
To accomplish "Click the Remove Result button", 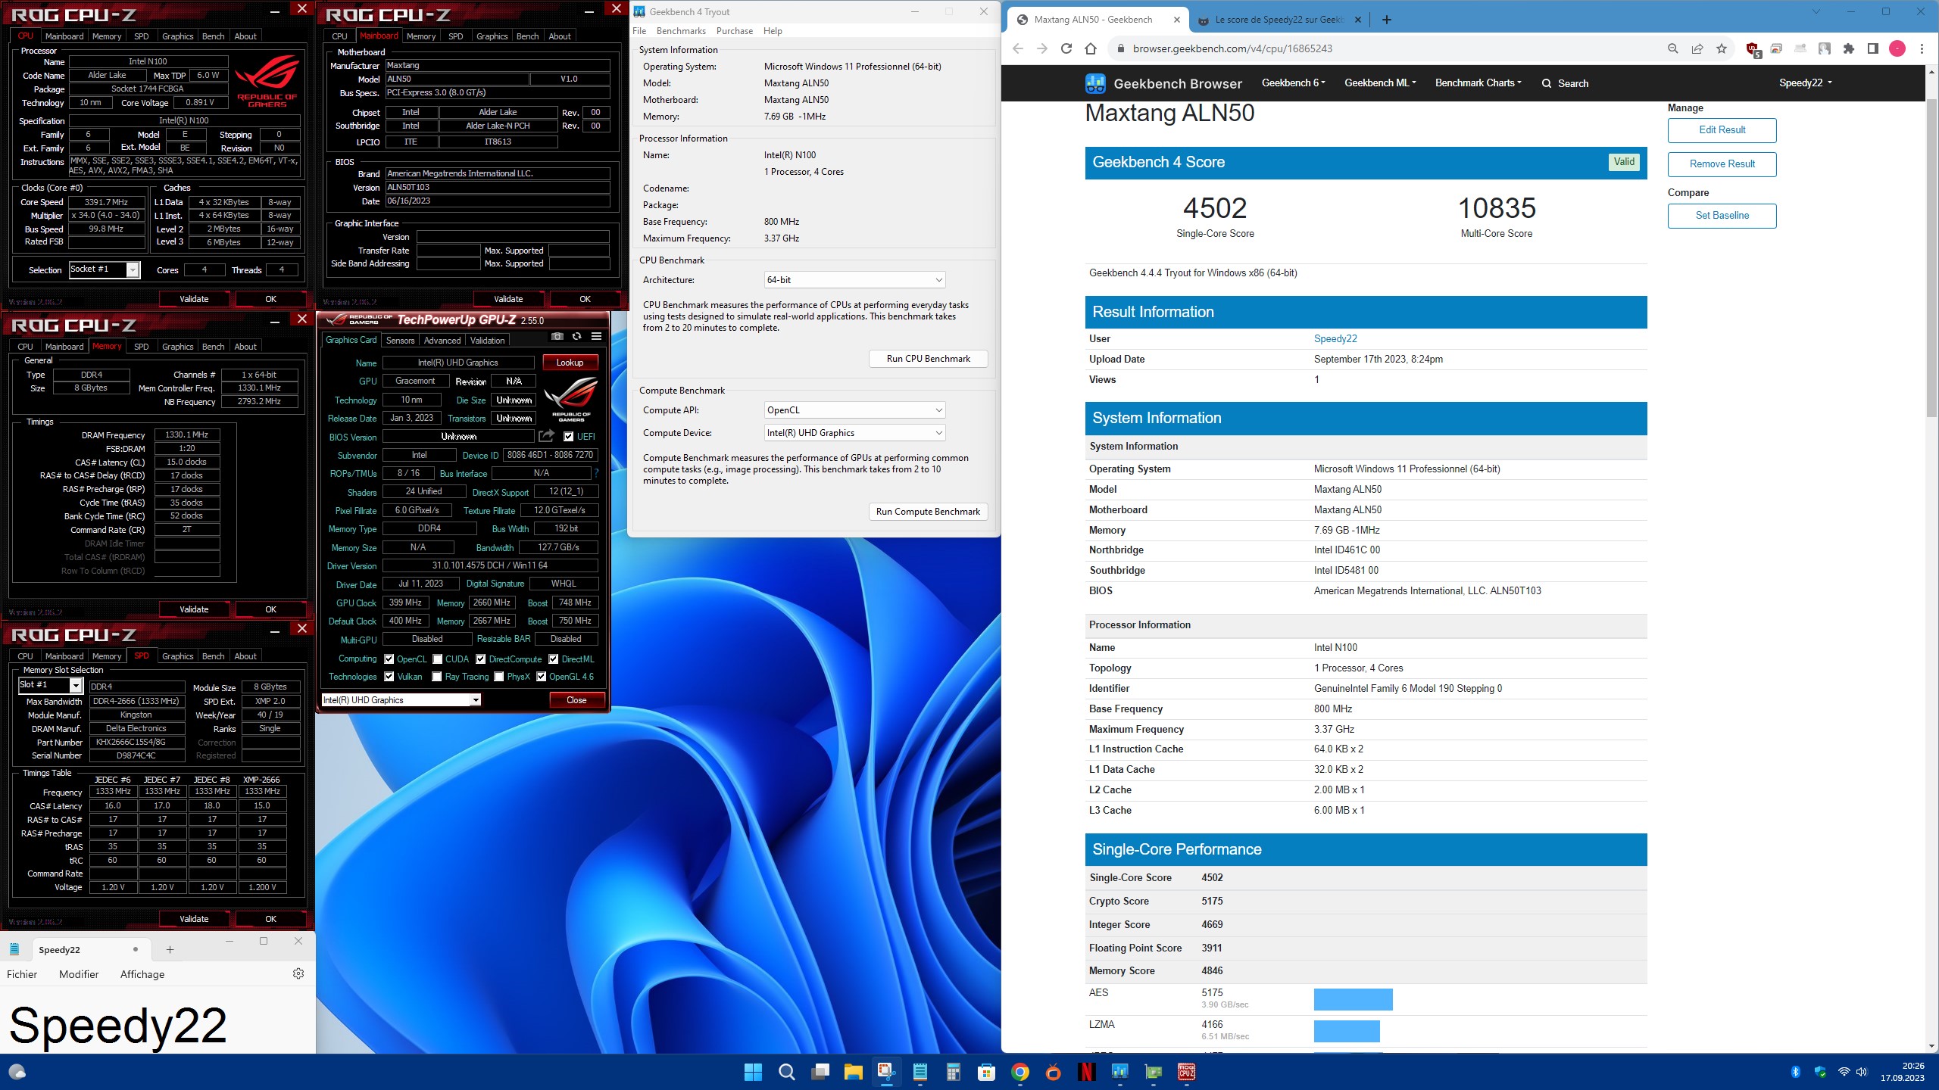I will pyautogui.click(x=1722, y=164).
